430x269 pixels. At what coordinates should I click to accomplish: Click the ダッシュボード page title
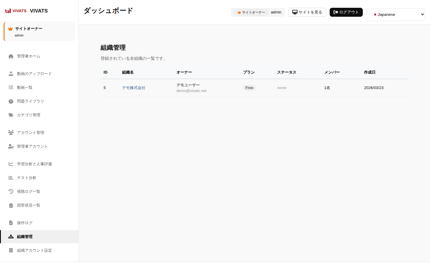click(108, 11)
